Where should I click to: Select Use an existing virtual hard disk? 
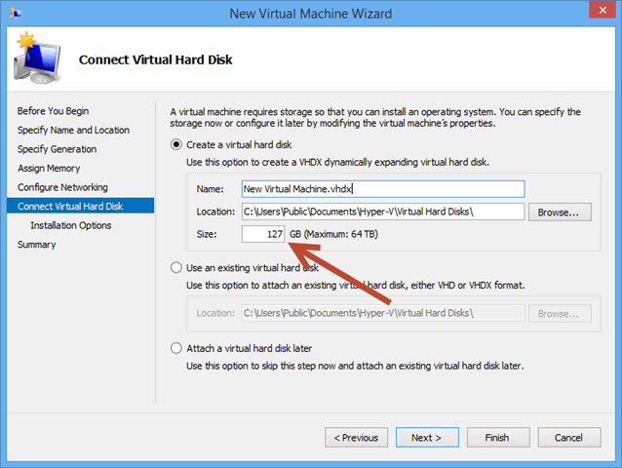click(x=176, y=267)
